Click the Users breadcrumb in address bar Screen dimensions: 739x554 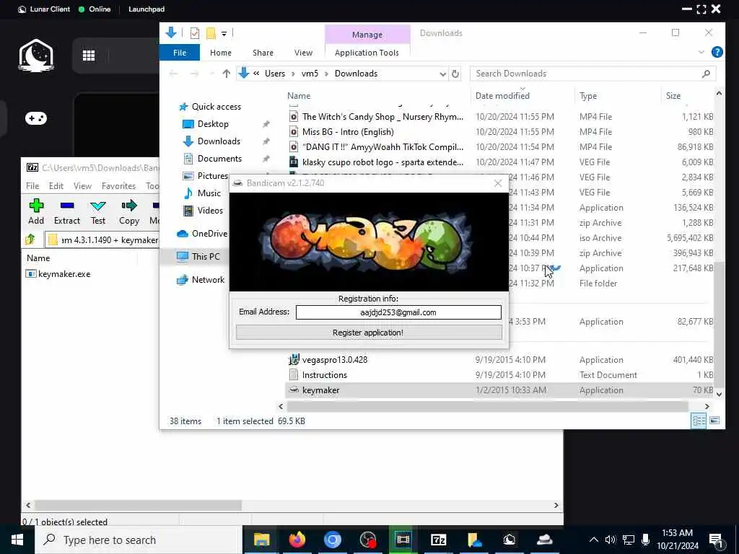coord(275,74)
